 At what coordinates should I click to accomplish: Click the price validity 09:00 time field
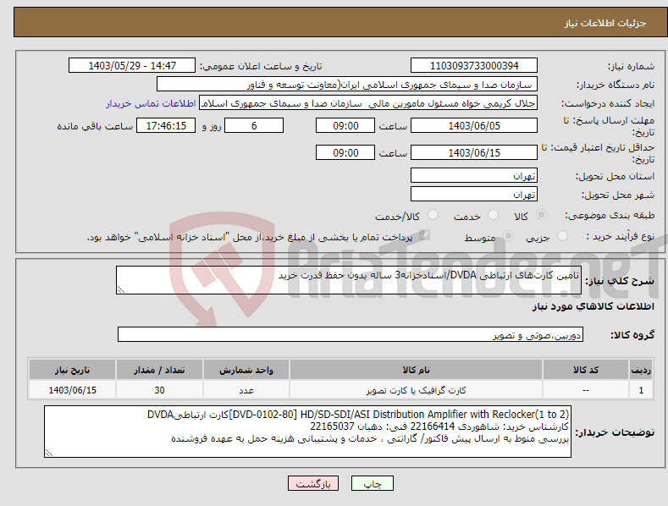345,152
